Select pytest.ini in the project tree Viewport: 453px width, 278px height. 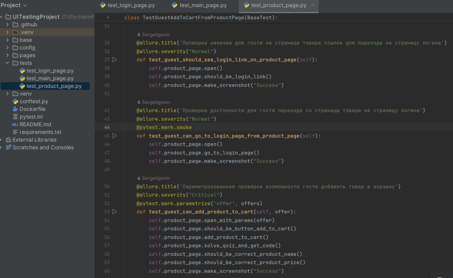[31, 117]
